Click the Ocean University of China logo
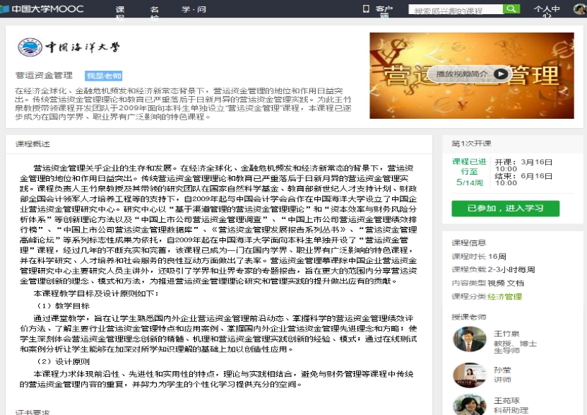This screenshot has width=587, height=415. click(x=69, y=49)
